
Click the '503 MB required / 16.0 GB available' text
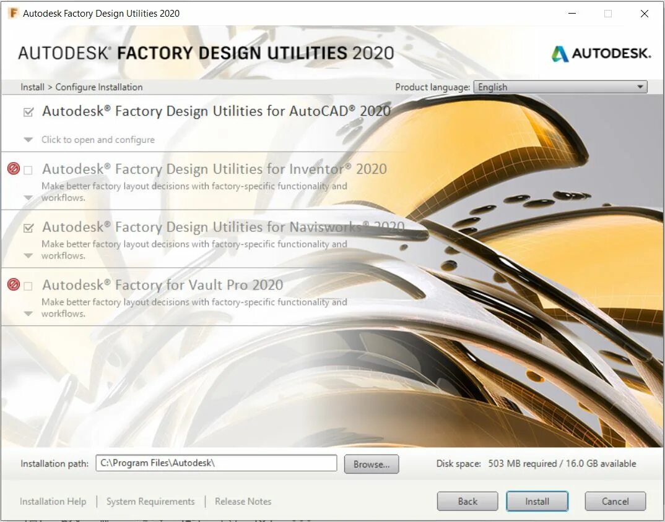[562, 463]
